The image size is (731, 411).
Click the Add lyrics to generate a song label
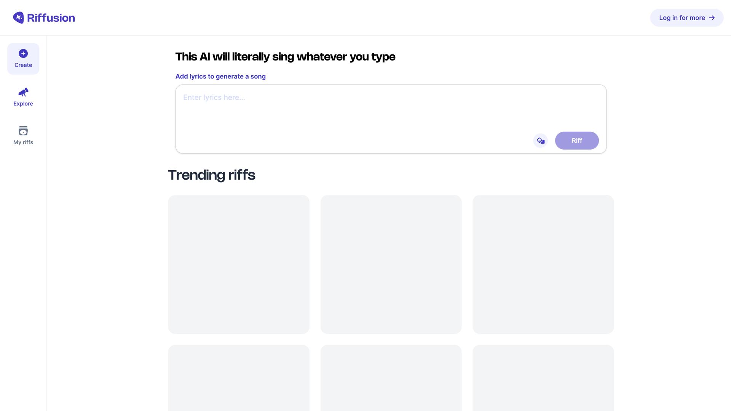[x=220, y=76]
